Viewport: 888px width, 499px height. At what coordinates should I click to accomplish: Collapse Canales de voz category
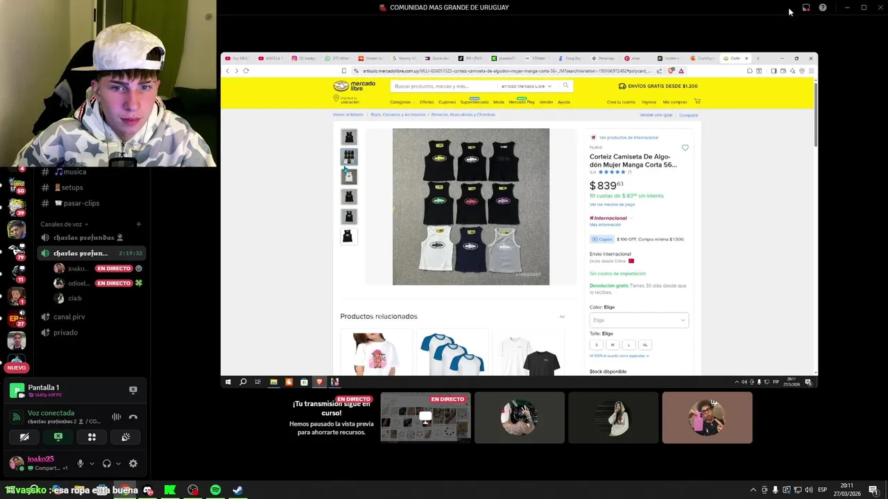pyautogui.click(x=65, y=225)
